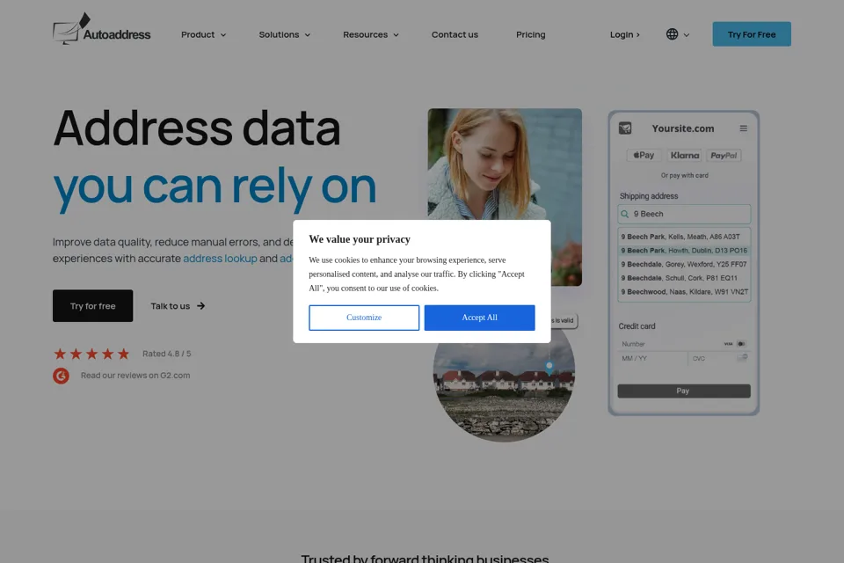Click the credit card Number field

[x=684, y=344]
